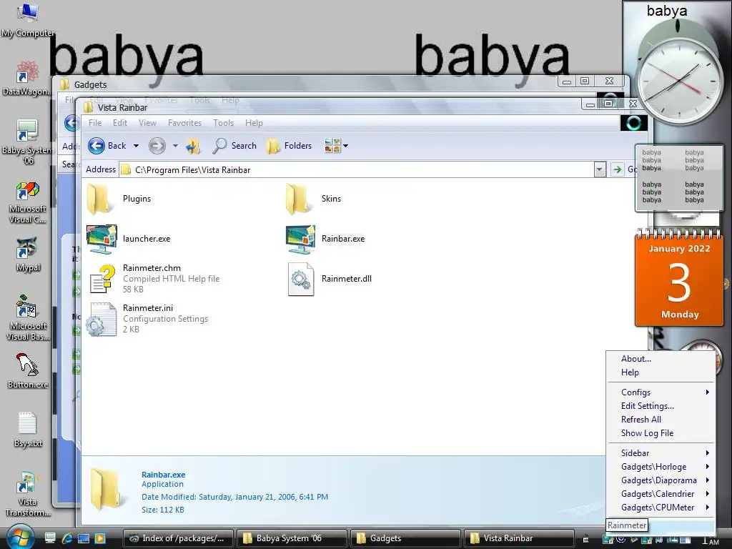Go up one folder level
Image resolution: width=732 pixels, height=549 pixels.
coord(193,146)
